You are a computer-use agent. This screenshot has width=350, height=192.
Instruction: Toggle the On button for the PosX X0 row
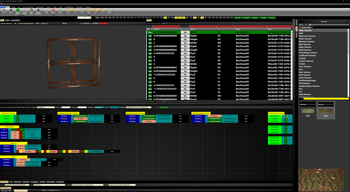tap(150, 54)
